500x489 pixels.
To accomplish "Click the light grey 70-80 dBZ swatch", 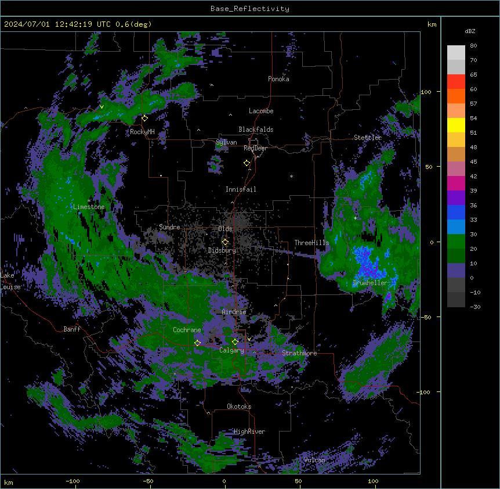I will point(456,53).
